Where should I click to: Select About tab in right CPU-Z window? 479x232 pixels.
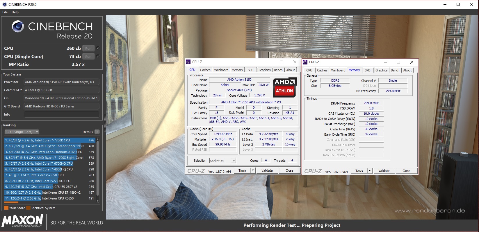[407, 70]
